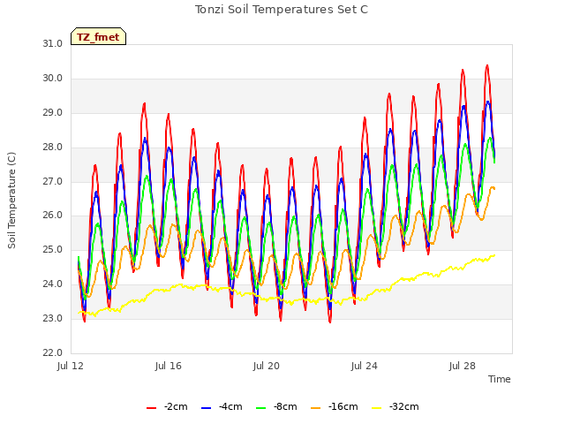565x424 pixels.
Task: Click the -2cm legend label
Action: (176, 406)
